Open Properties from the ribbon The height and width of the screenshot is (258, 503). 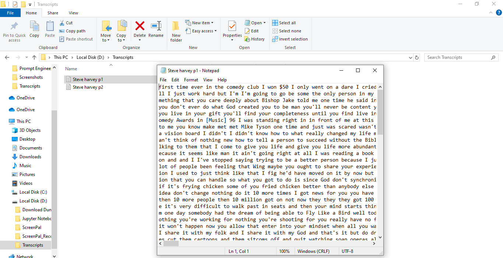click(x=232, y=26)
